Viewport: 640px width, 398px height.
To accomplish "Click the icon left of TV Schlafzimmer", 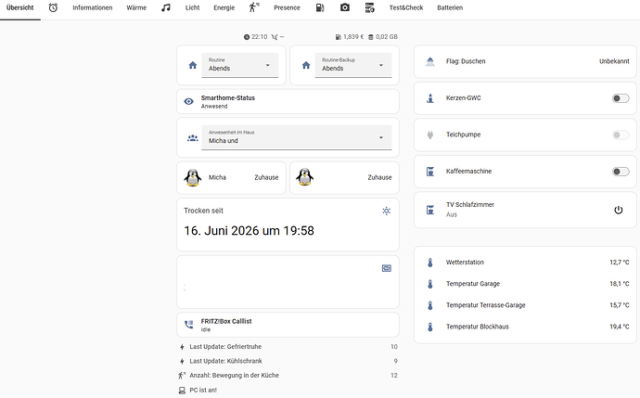I will (430, 210).
